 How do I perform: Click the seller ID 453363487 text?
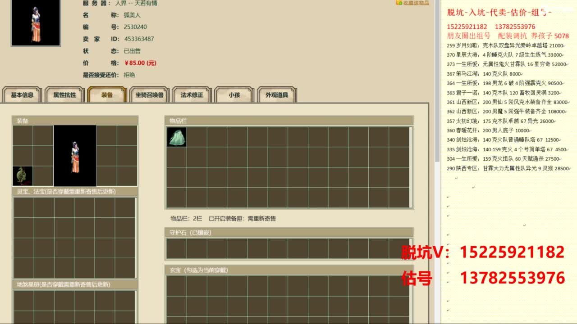click(x=139, y=39)
